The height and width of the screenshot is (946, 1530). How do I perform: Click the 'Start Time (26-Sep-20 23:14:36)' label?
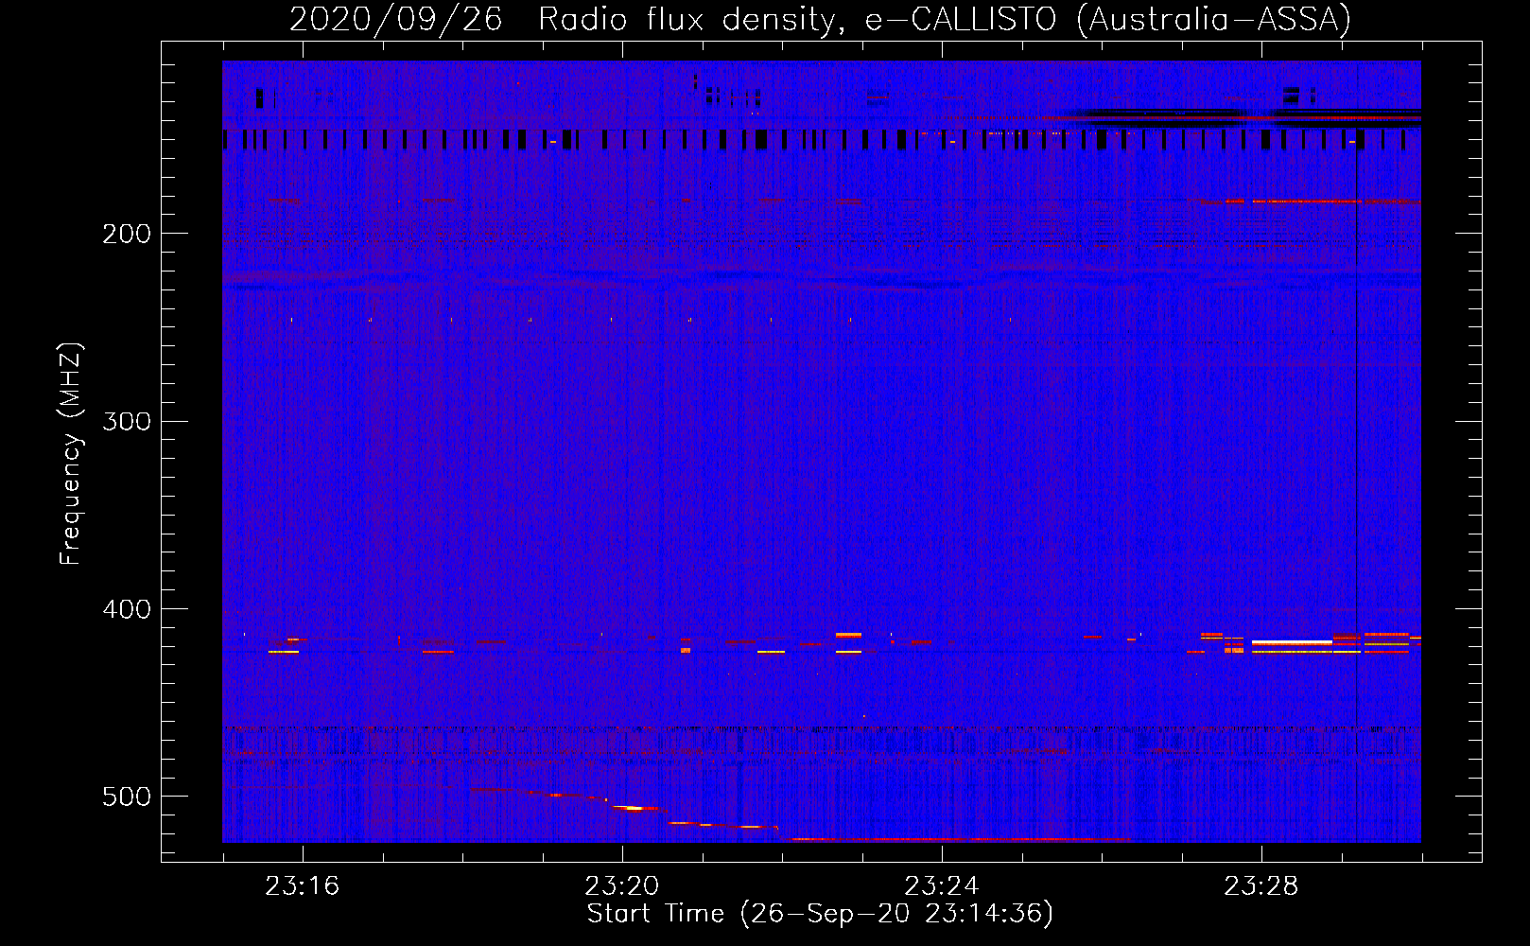click(820, 914)
